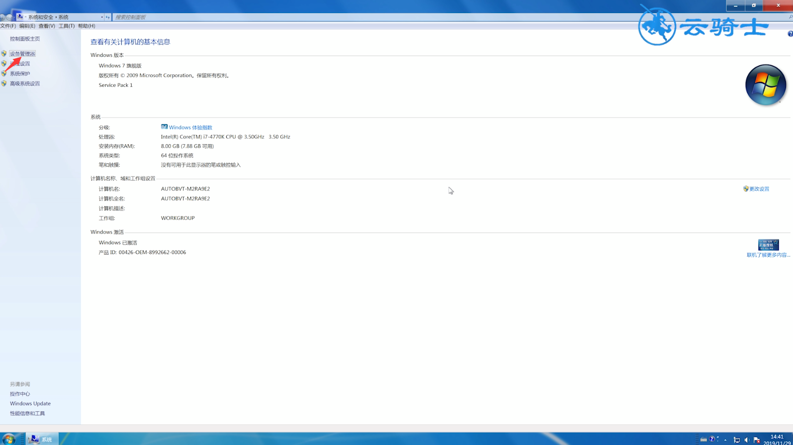
Task: Open 性能信息和工具 performance tools link
Action: pos(27,414)
